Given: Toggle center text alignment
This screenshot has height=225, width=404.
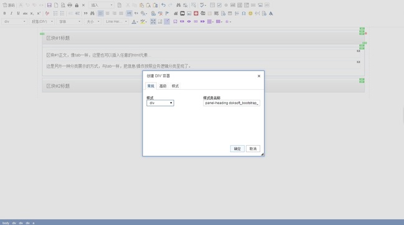Looking at the screenshot, I should click(108, 14).
